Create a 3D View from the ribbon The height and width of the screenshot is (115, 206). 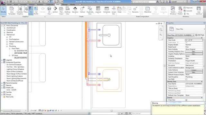[x=49, y=11]
